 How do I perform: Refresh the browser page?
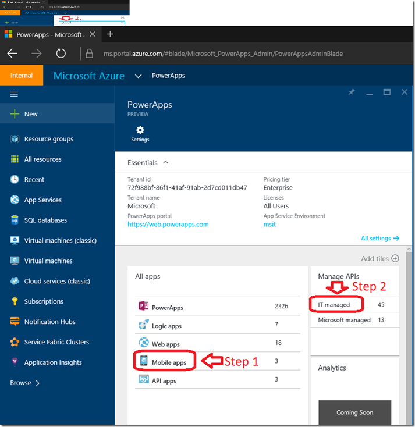[61, 54]
